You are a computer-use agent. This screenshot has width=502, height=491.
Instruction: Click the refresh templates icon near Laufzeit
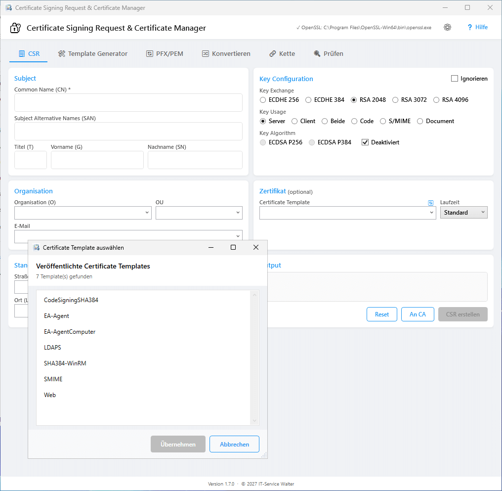[431, 203]
